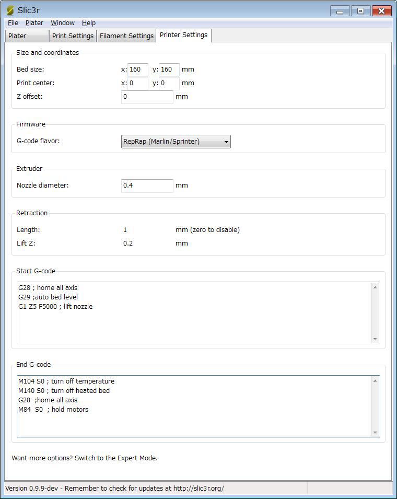Click the 'M104 S0 ; turn off temperature' line
This screenshot has height=499, width=397.
[x=66, y=381]
